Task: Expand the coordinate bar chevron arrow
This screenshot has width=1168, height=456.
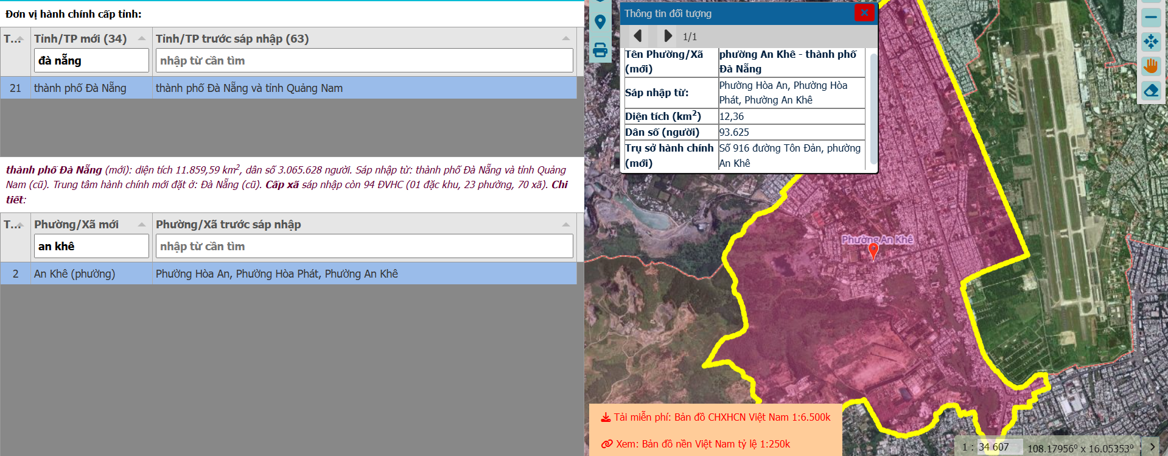Action: tap(1152, 447)
